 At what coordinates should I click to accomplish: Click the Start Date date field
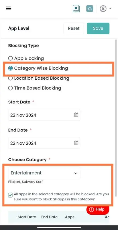click(x=44, y=115)
